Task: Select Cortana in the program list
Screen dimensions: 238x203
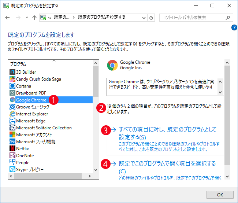Action: pos(51,86)
